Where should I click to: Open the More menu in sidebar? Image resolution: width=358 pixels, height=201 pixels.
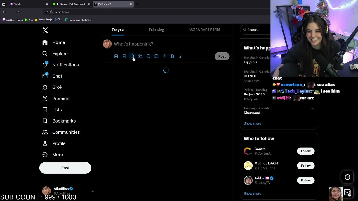click(x=53, y=154)
